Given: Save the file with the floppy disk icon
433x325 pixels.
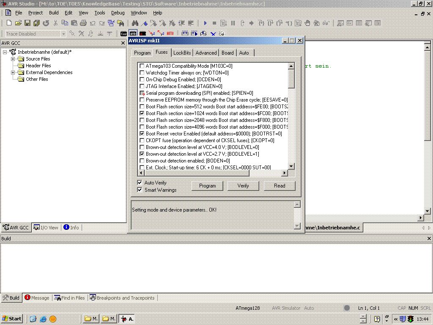Looking at the screenshot, I should coord(27,23).
